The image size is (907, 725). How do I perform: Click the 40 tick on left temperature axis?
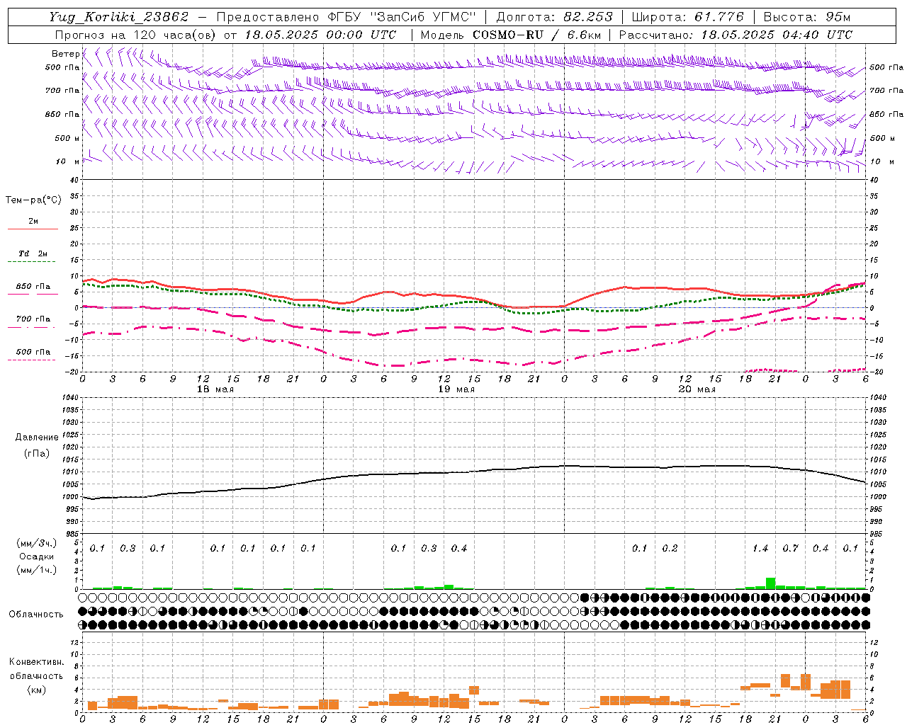click(x=74, y=180)
